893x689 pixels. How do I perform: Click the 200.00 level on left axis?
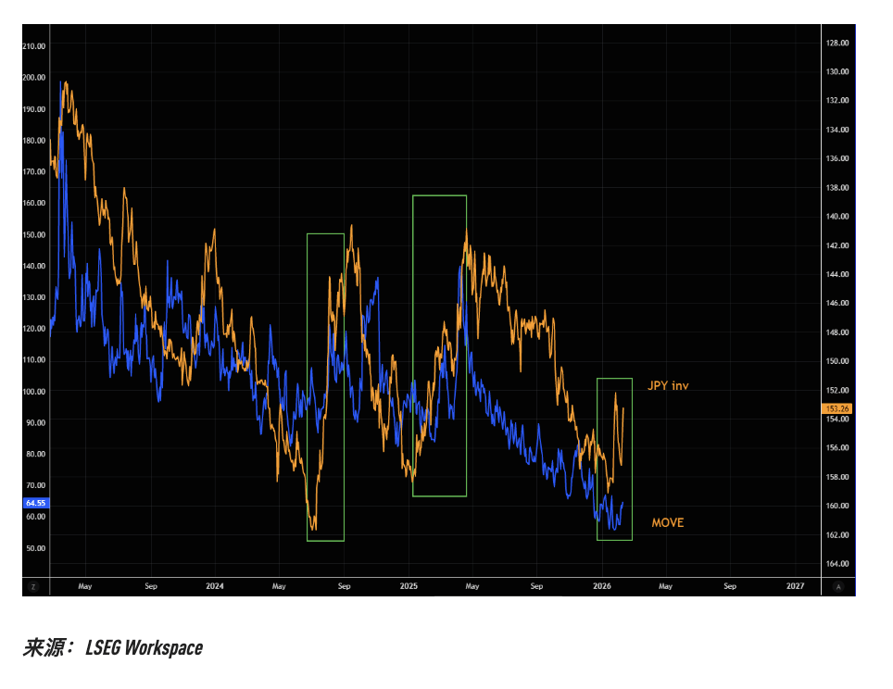pyautogui.click(x=34, y=78)
